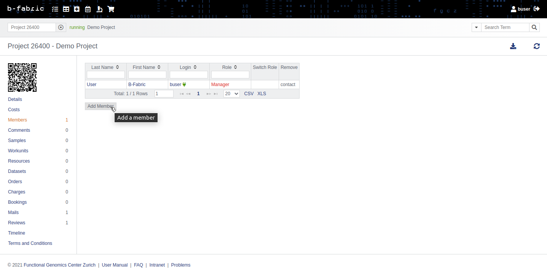
Task: Click the download icon beside the project title
Action: pos(513,46)
